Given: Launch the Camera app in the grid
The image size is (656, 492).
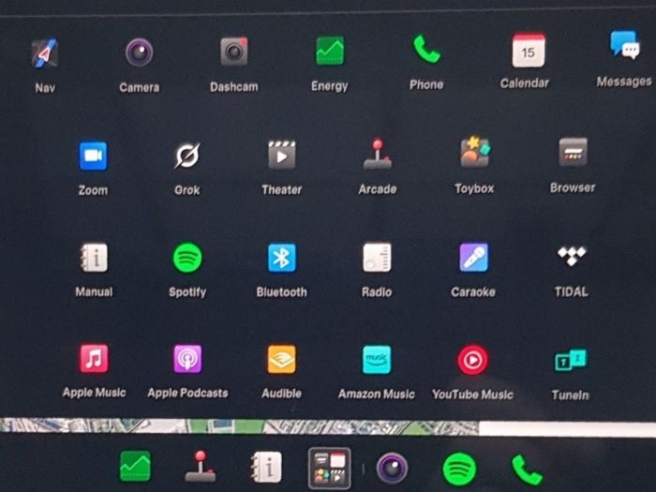Looking at the screenshot, I should (139, 52).
